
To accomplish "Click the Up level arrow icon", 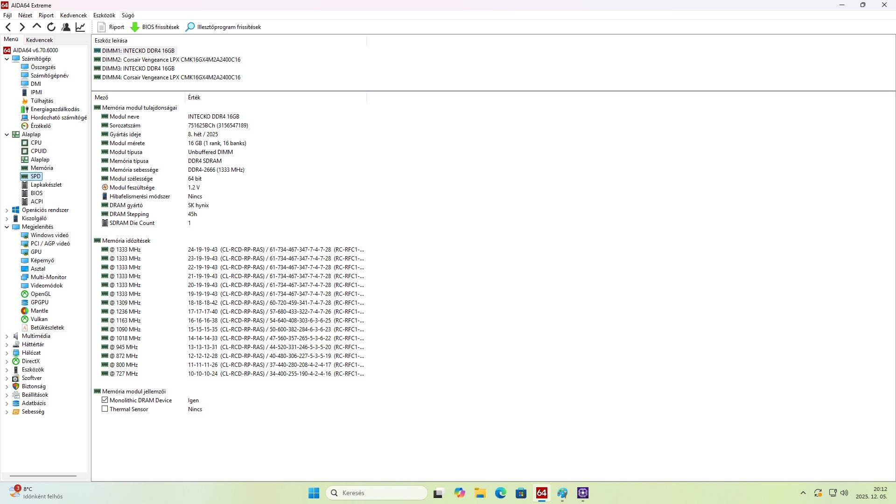I will click(x=37, y=27).
